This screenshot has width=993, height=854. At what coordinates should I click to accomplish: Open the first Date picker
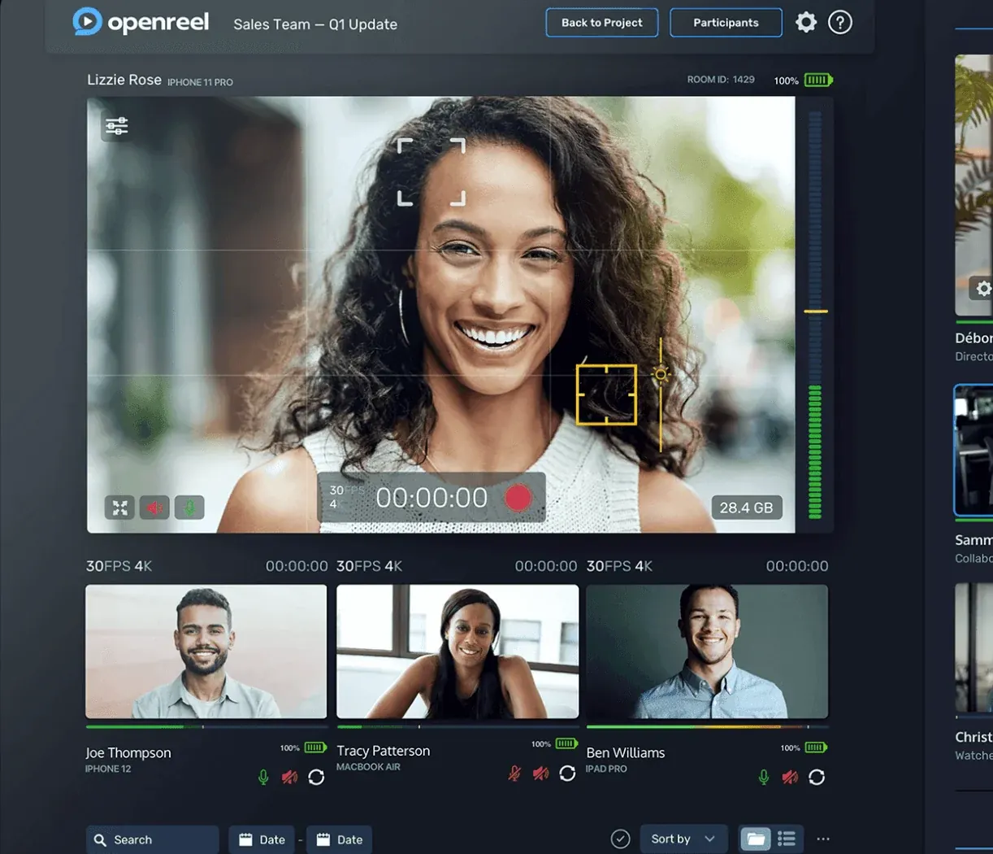pyautogui.click(x=262, y=839)
